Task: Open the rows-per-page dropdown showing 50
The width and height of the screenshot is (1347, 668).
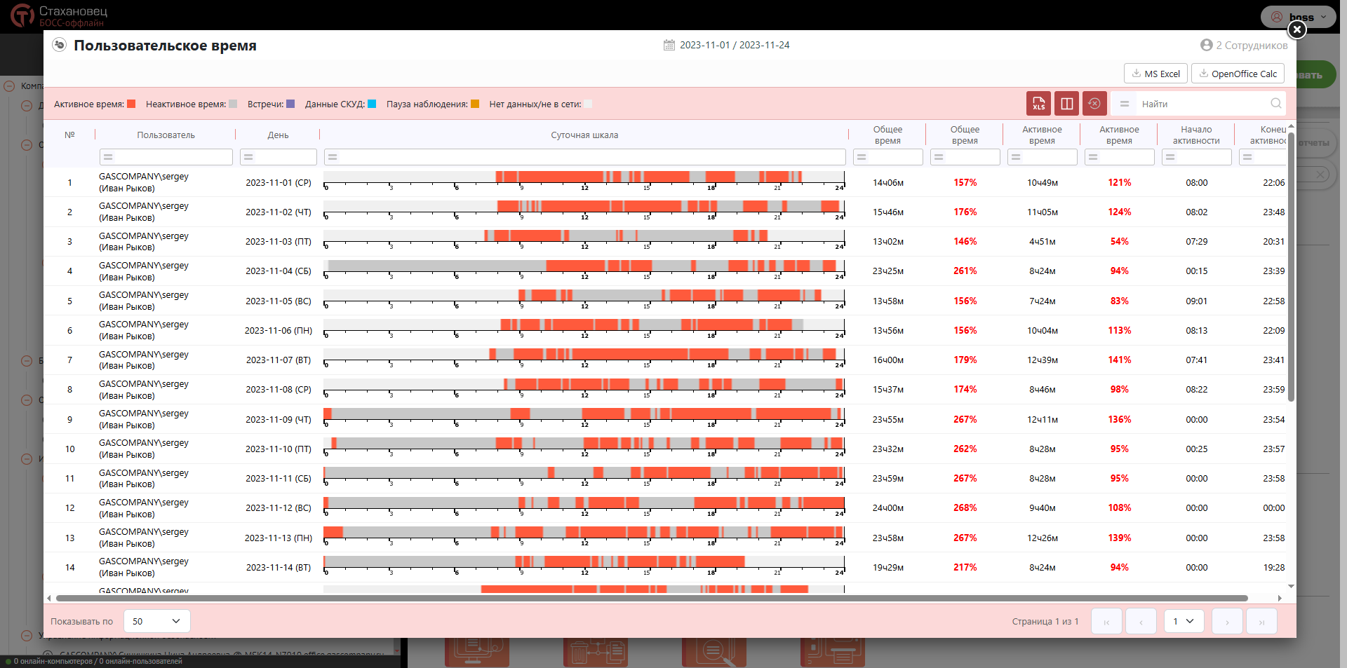Action: [156, 621]
